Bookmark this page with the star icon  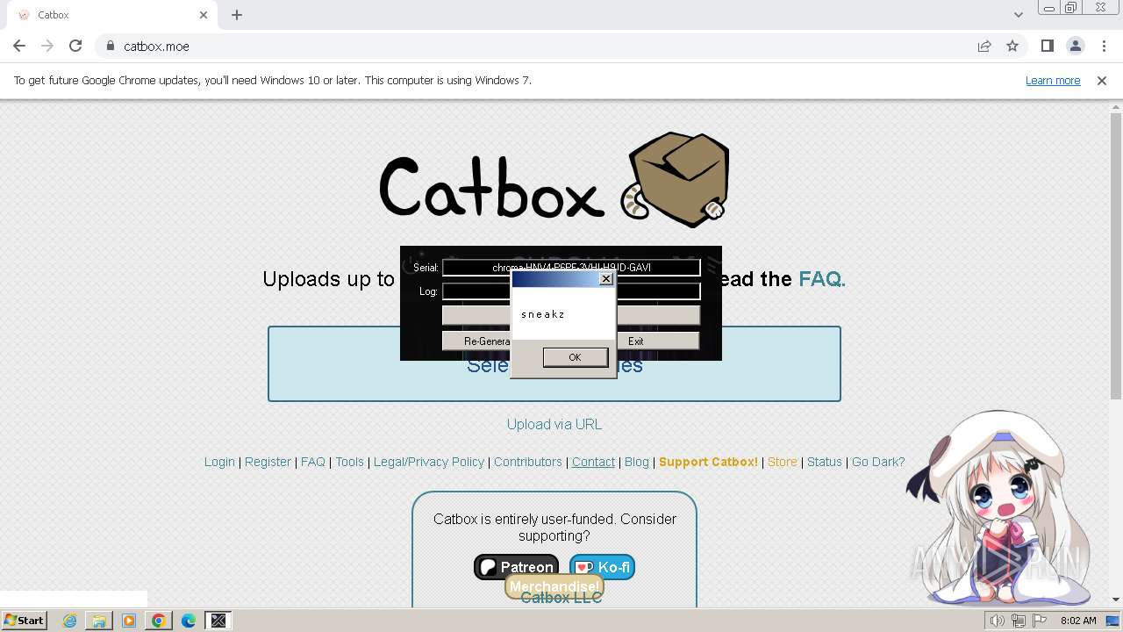[x=1012, y=46]
